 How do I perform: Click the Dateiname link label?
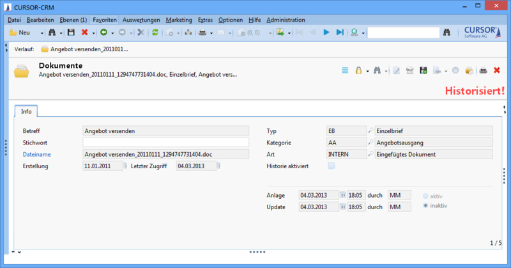coord(38,154)
